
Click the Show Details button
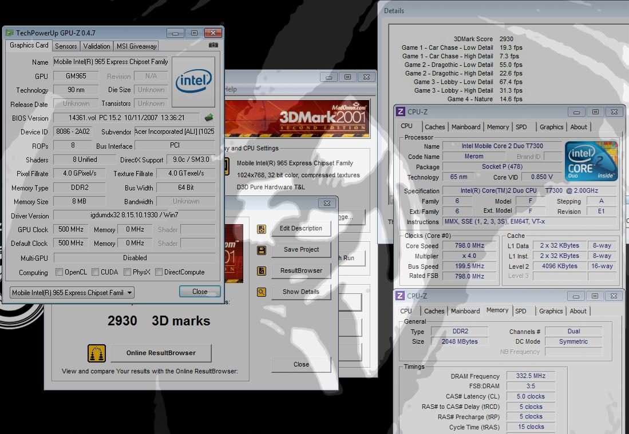[301, 292]
